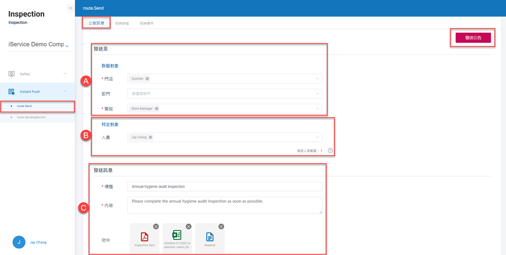Collapse the sidebar with double-chevron icon
Viewport: 506px width, 255px height.
coord(71,8)
